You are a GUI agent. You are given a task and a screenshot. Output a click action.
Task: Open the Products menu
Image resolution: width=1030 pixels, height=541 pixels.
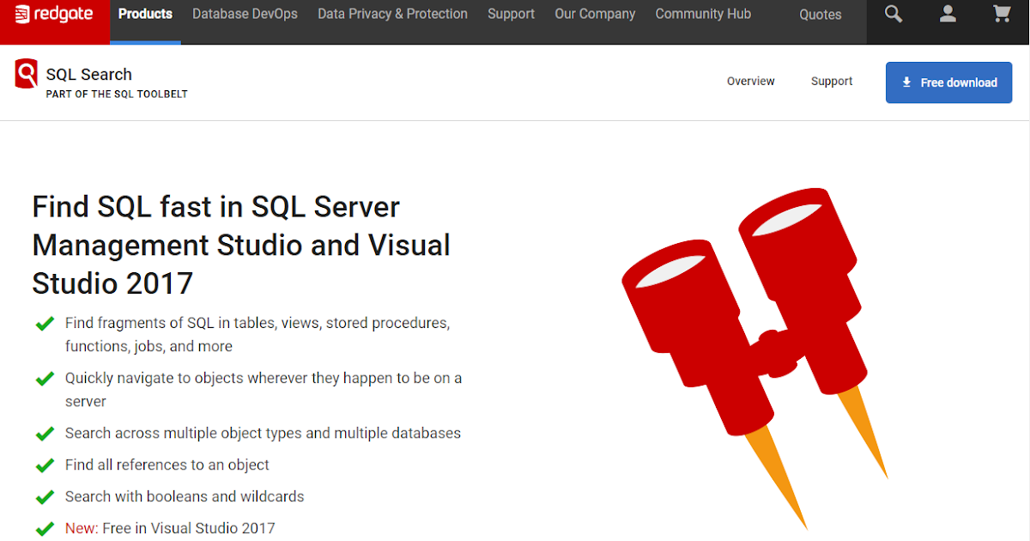coord(145,14)
